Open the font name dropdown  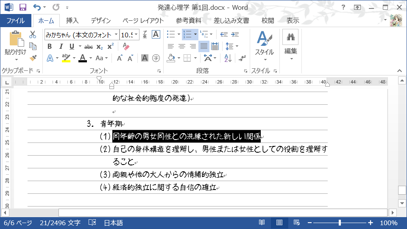pos(116,35)
